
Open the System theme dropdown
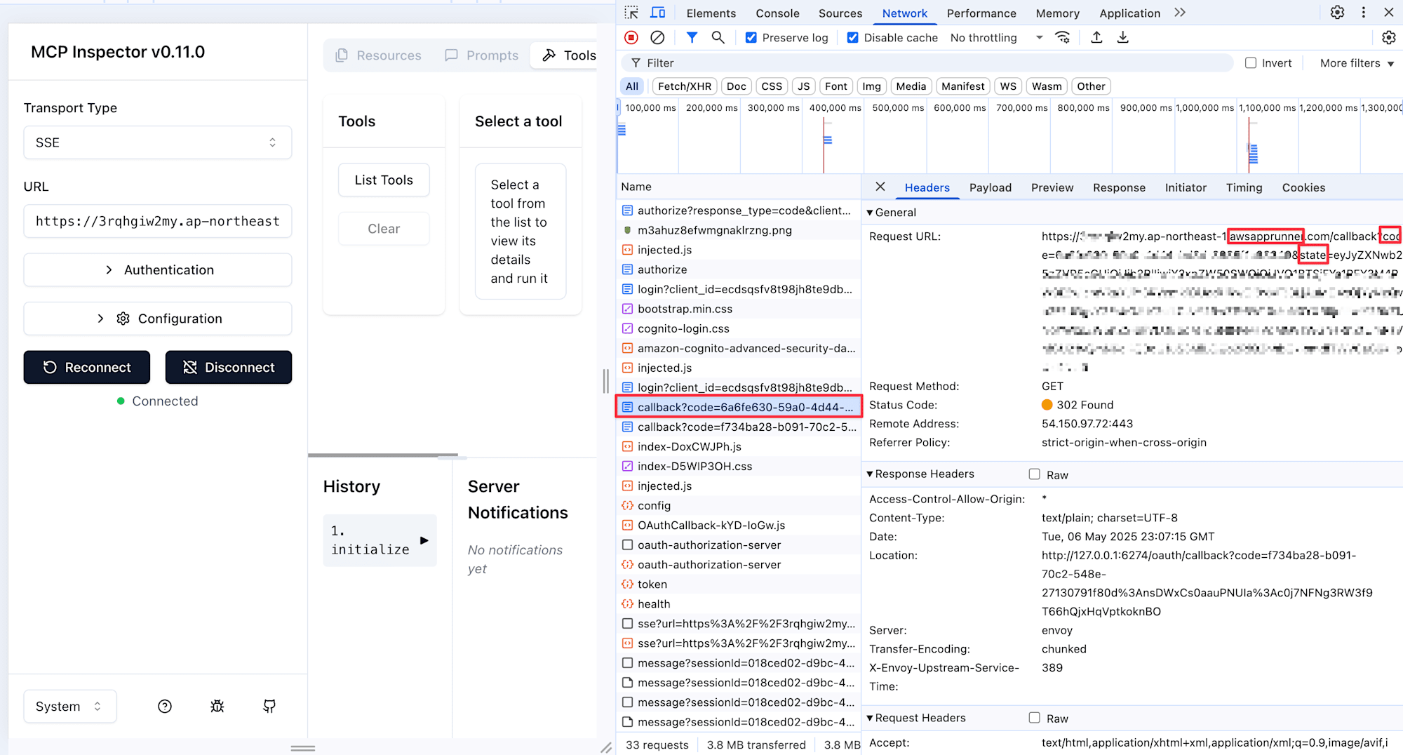tap(70, 707)
